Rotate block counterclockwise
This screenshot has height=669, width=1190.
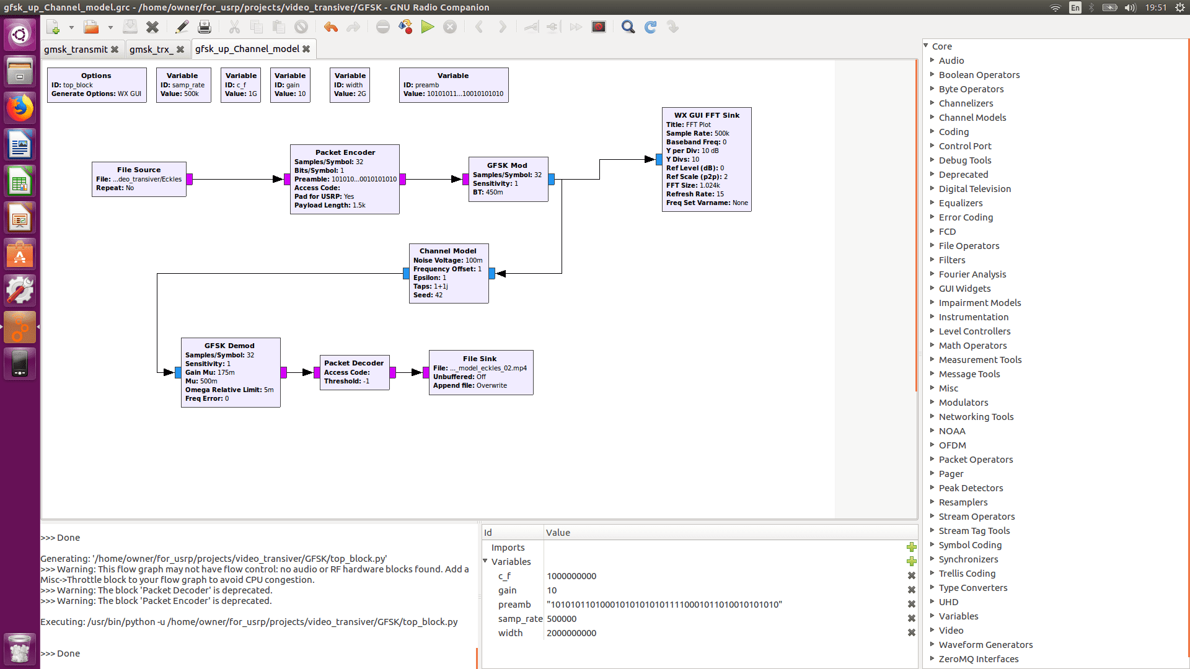(479, 27)
